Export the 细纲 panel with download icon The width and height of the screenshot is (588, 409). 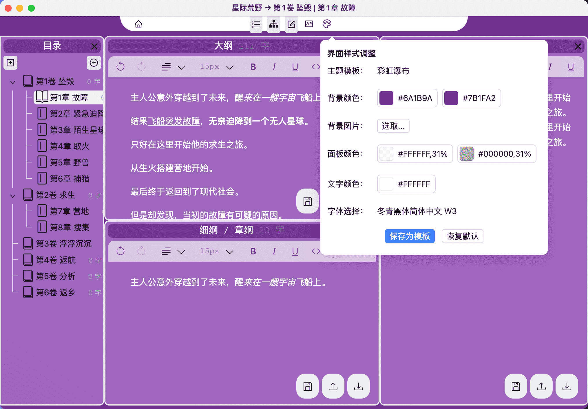pyautogui.click(x=358, y=386)
